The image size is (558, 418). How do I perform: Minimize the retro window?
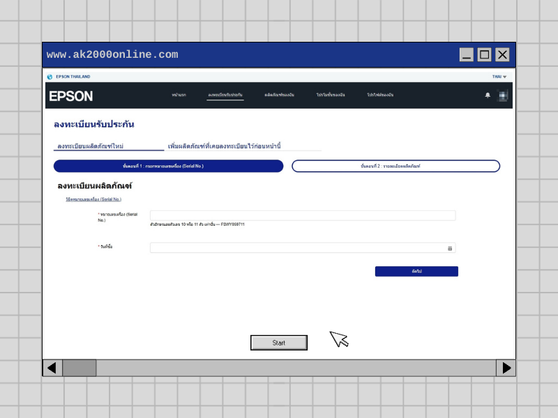(466, 55)
